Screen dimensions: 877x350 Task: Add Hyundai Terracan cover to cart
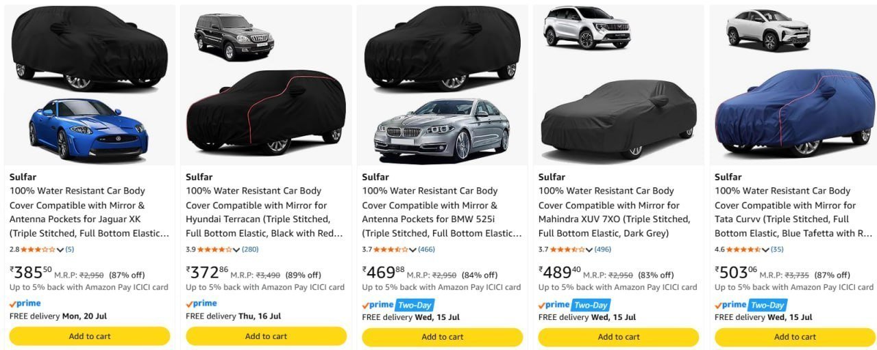coord(266,336)
